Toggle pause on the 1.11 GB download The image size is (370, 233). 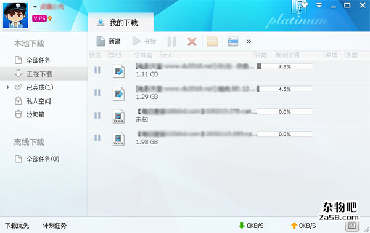click(97, 70)
